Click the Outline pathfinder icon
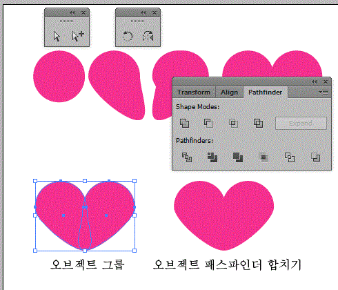The image size is (338, 290). coord(290,157)
